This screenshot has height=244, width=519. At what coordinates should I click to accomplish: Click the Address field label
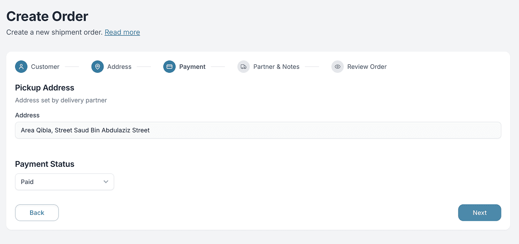pyautogui.click(x=27, y=115)
